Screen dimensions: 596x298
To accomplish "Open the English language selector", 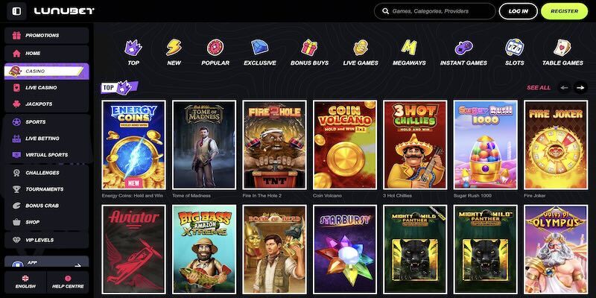I will point(25,282).
